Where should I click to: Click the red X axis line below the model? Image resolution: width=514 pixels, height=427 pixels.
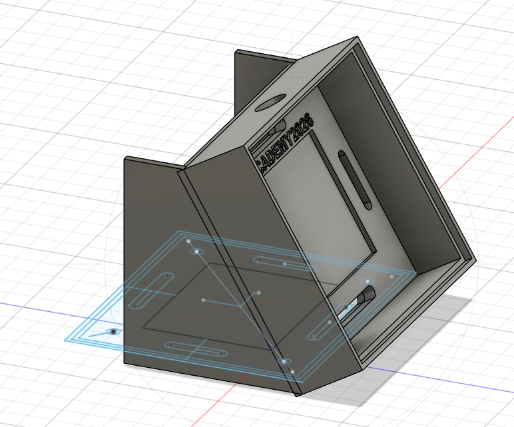coord(219,400)
